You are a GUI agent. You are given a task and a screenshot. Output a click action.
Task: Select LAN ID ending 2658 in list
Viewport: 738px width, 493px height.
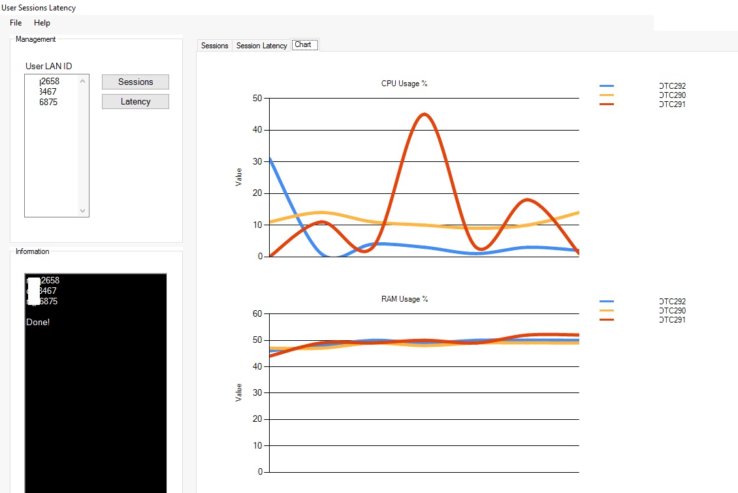coord(50,82)
